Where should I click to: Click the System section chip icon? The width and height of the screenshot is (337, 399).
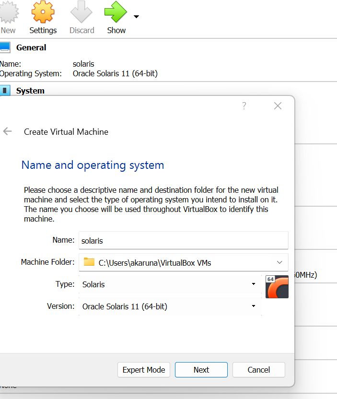(5, 91)
